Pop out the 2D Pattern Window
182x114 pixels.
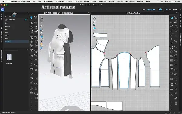pyautogui.click(x=177, y=13)
